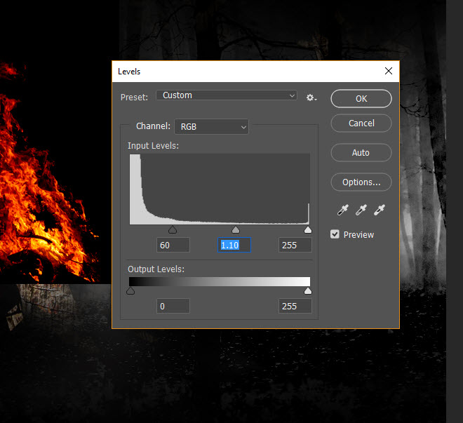
Task: Select the black point eyedropper
Action: (343, 210)
